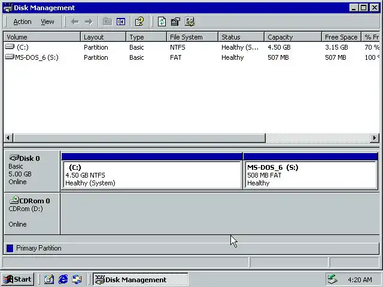Maximize the Disk Management window
The image size is (383, 287).
pos(364,8)
